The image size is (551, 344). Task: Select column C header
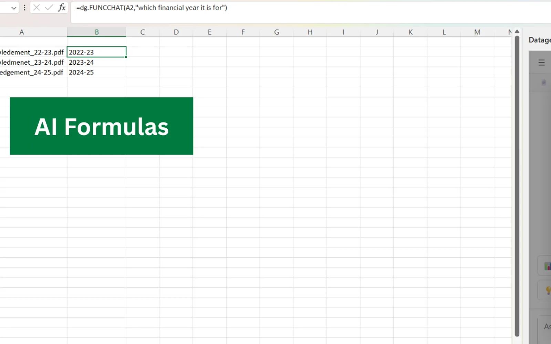[x=143, y=32]
